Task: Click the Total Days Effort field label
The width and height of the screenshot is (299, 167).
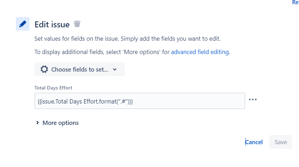Action: coord(53,88)
